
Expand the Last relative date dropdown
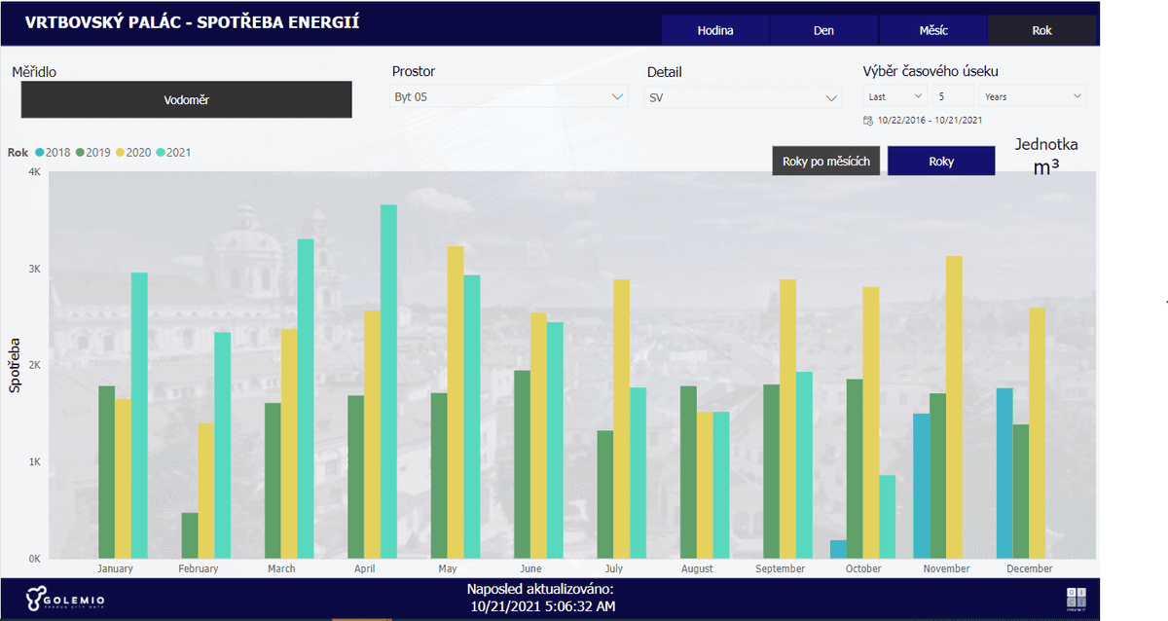coord(895,96)
